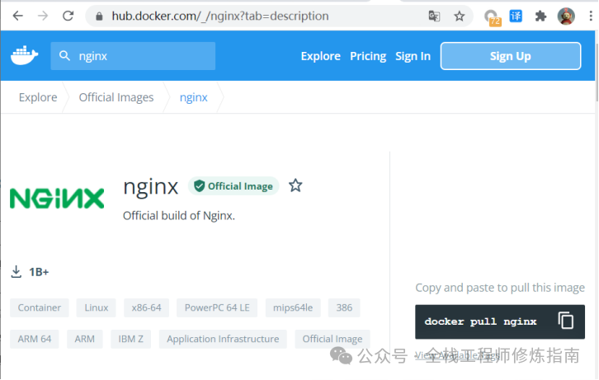The height and width of the screenshot is (380, 599).
Task: Reload the page with the refresh icon
Action: (x=68, y=16)
